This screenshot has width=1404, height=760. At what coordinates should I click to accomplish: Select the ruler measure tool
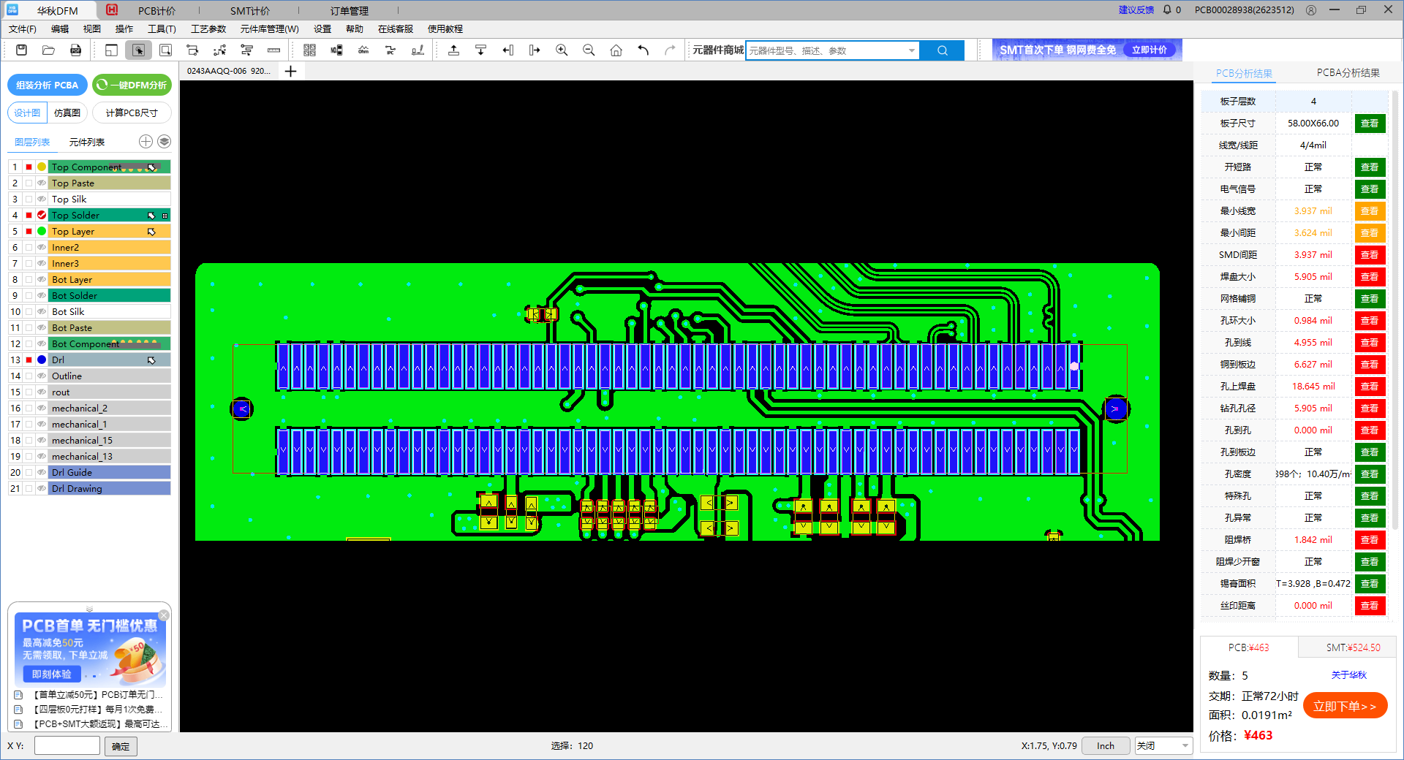tap(273, 50)
